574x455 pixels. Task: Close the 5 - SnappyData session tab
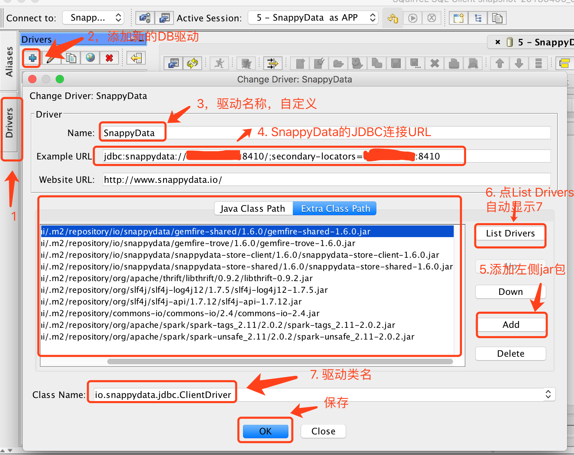497,42
